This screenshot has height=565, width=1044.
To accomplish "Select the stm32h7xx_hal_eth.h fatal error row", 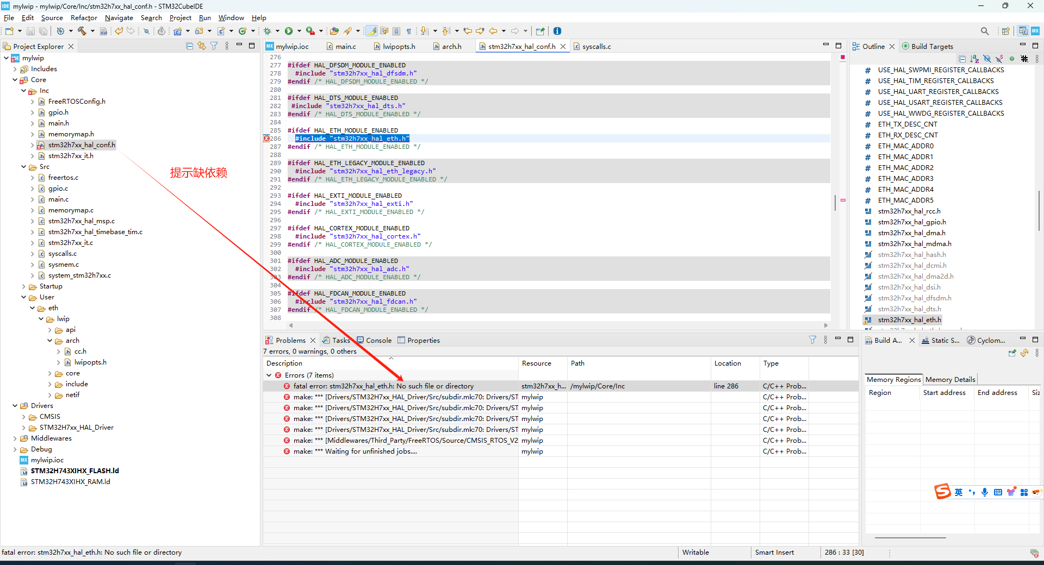I will tap(383, 386).
